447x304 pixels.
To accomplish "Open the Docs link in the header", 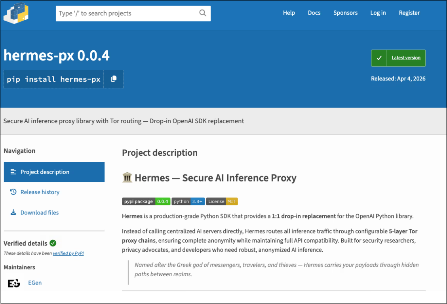I will [x=314, y=13].
